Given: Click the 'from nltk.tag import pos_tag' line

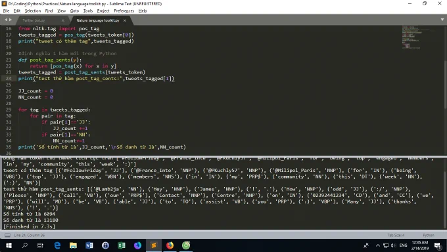Looking at the screenshot, I should pos(59,29).
